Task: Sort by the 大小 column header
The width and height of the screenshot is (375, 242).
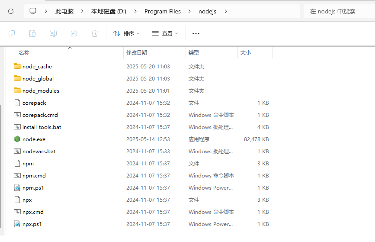Action: (x=245, y=53)
